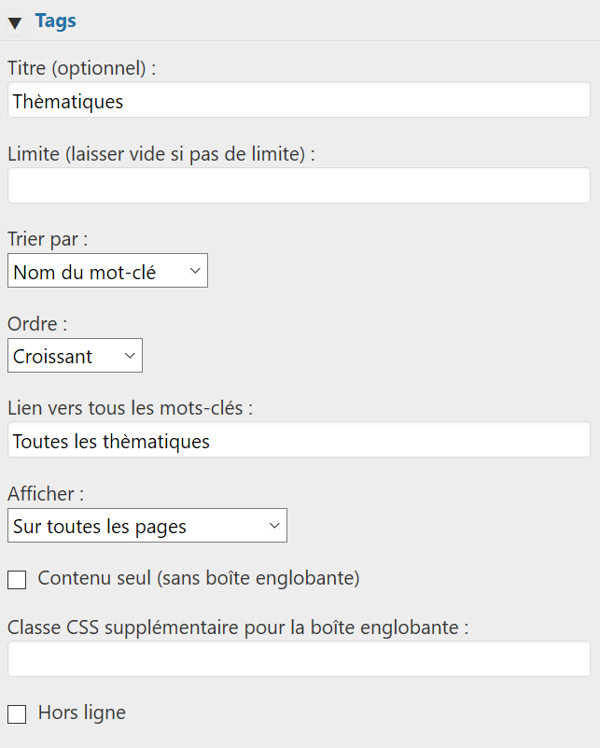
Task: Click the "Trier par :" label
Action: coord(48,238)
